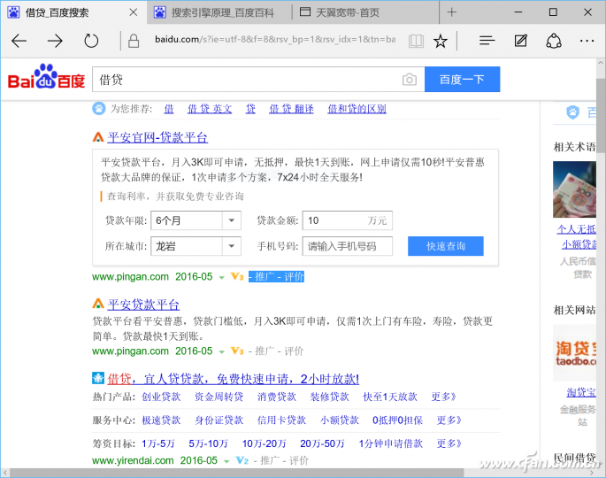606x478 pixels.
Task: Click the orange icon beside 平安官网-贷款平台
Action: (98, 137)
